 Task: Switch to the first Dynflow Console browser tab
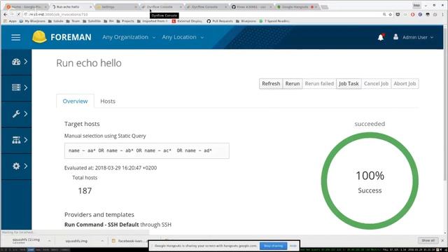click(162, 6)
